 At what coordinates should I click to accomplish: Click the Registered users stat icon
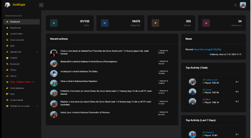105,23
